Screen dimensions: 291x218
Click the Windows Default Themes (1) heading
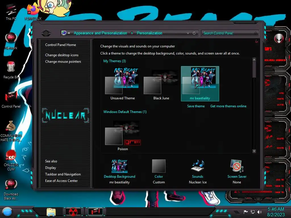[125, 112]
